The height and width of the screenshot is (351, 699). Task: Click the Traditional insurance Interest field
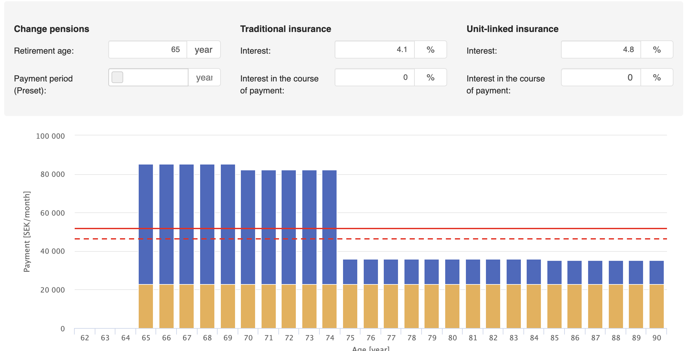point(374,50)
